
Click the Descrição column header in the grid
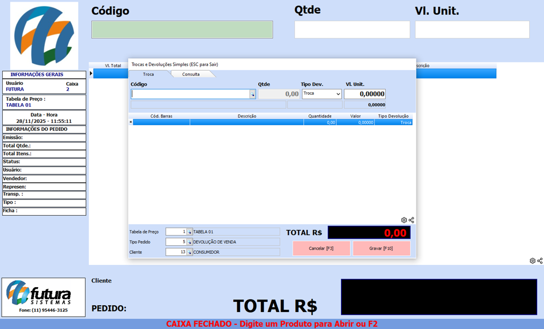(x=247, y=116)
